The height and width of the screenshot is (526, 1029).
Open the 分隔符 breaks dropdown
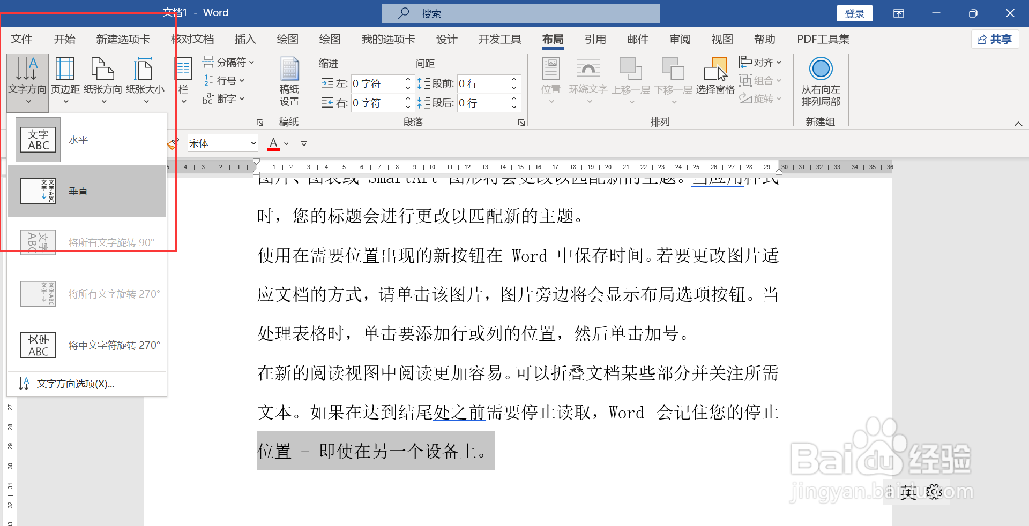(228, 63)
